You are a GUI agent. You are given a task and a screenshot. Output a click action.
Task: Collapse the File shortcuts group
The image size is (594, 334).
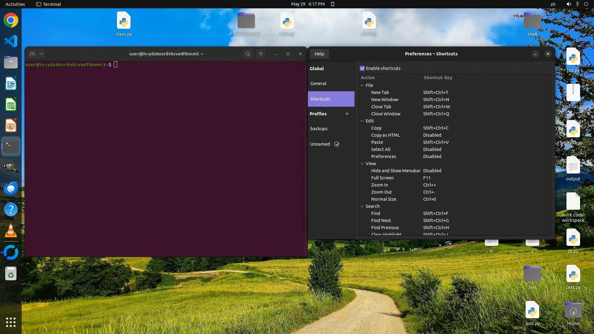pos(362,85)
